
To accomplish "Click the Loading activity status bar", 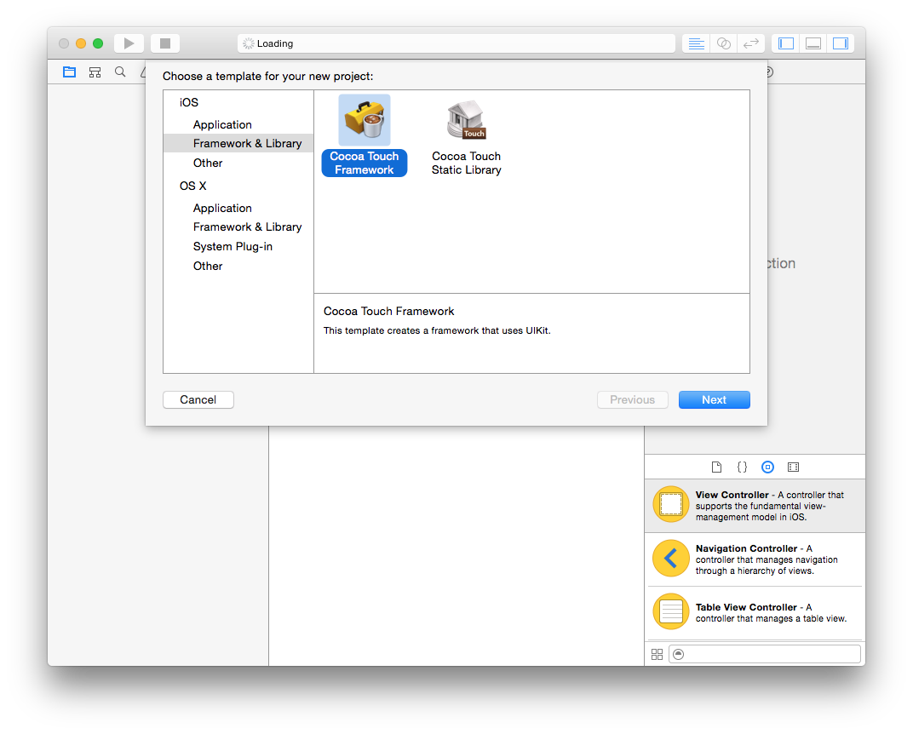I will tap(456, 43).
